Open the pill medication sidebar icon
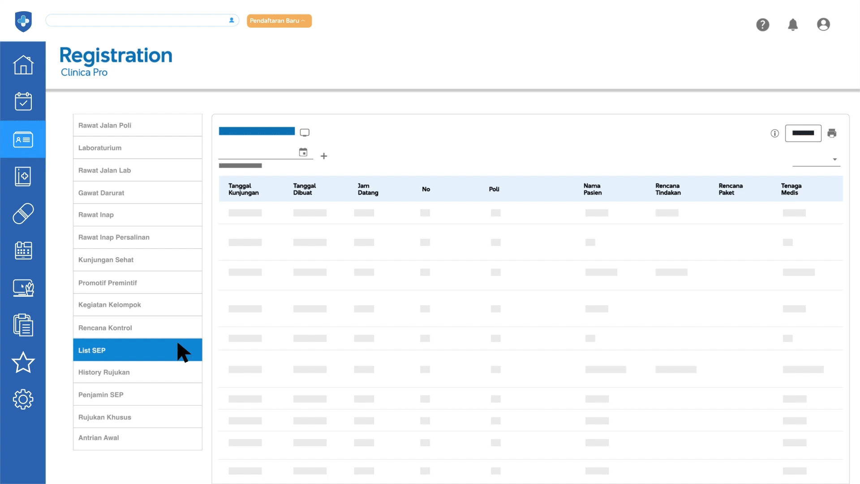This screenshot has width=860, height=484. [23, 213]
